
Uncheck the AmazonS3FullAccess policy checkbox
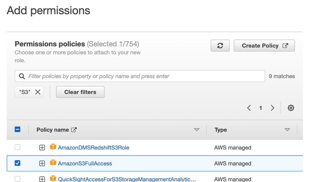click(x=17, y=163)
